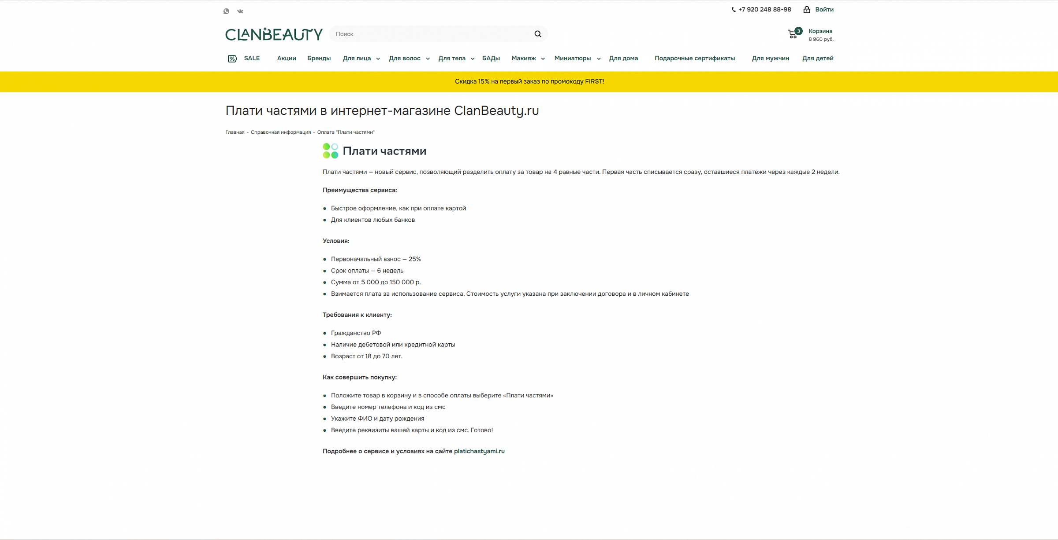Click the yellow FIRST promo code banner

529,81
